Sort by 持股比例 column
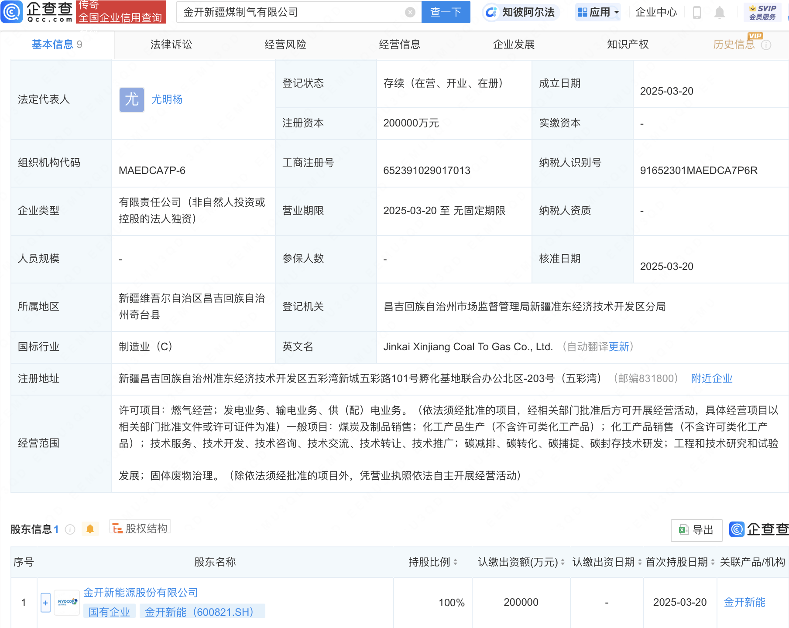Viewport: 789px width, 628px height. (x=455, y=562)
